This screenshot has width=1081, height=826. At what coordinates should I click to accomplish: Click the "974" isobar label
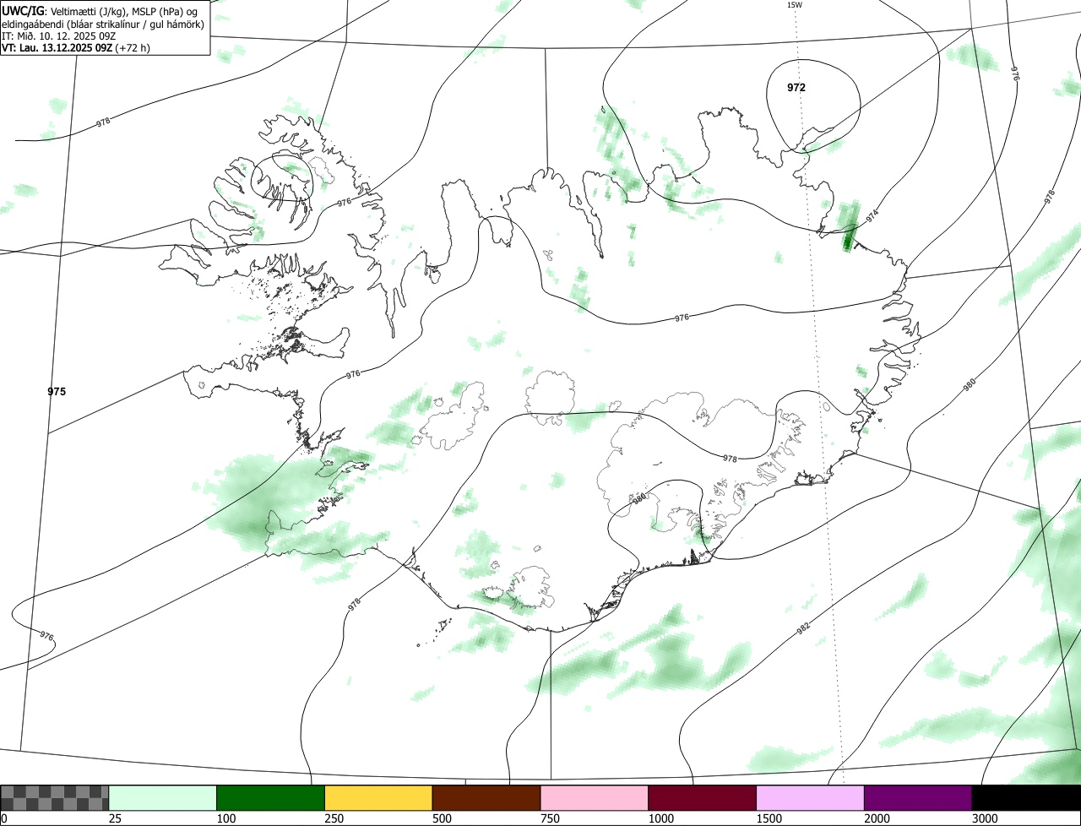(x=872, y=215)
